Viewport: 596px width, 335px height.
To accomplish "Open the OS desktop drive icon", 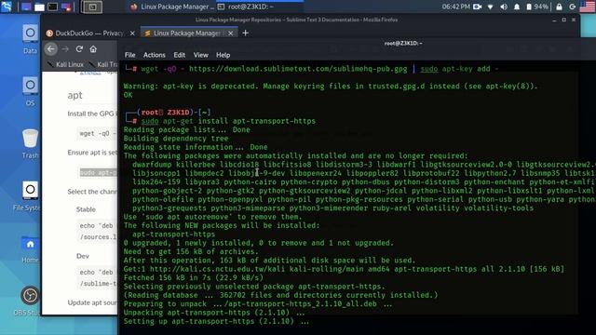I will pyautogui.click(x=30, y=91).
